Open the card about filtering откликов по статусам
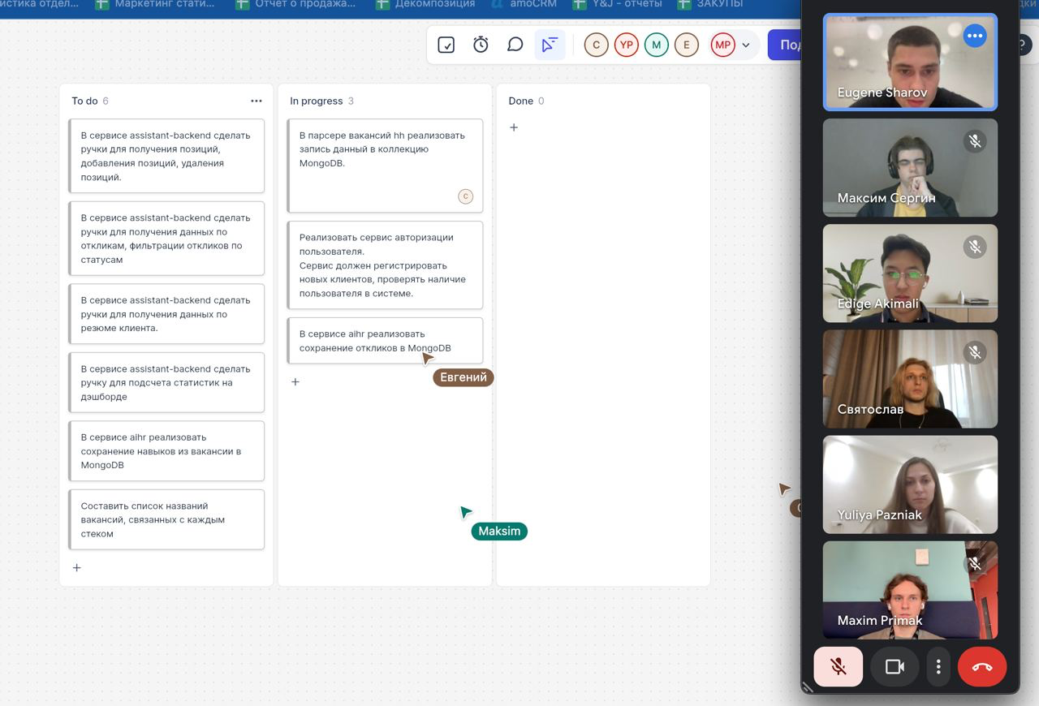This screenshot has height=706, width=1039. click(166, 239)
